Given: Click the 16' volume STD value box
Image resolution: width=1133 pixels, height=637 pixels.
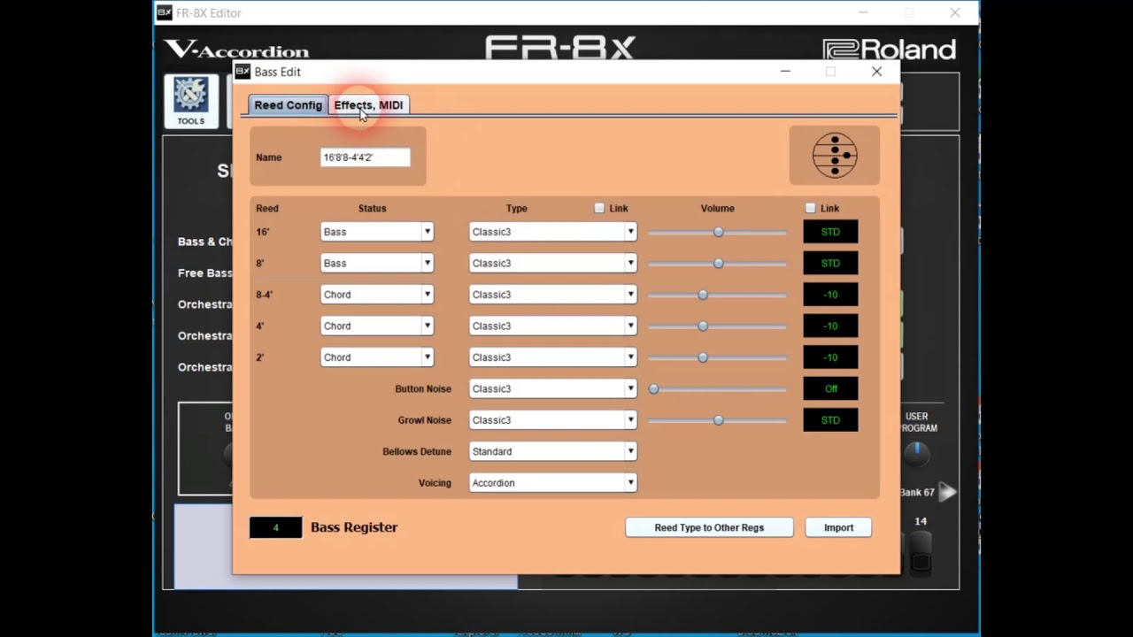Looking at the screenshot, I should pyautogui.click(x=830, y=232).
